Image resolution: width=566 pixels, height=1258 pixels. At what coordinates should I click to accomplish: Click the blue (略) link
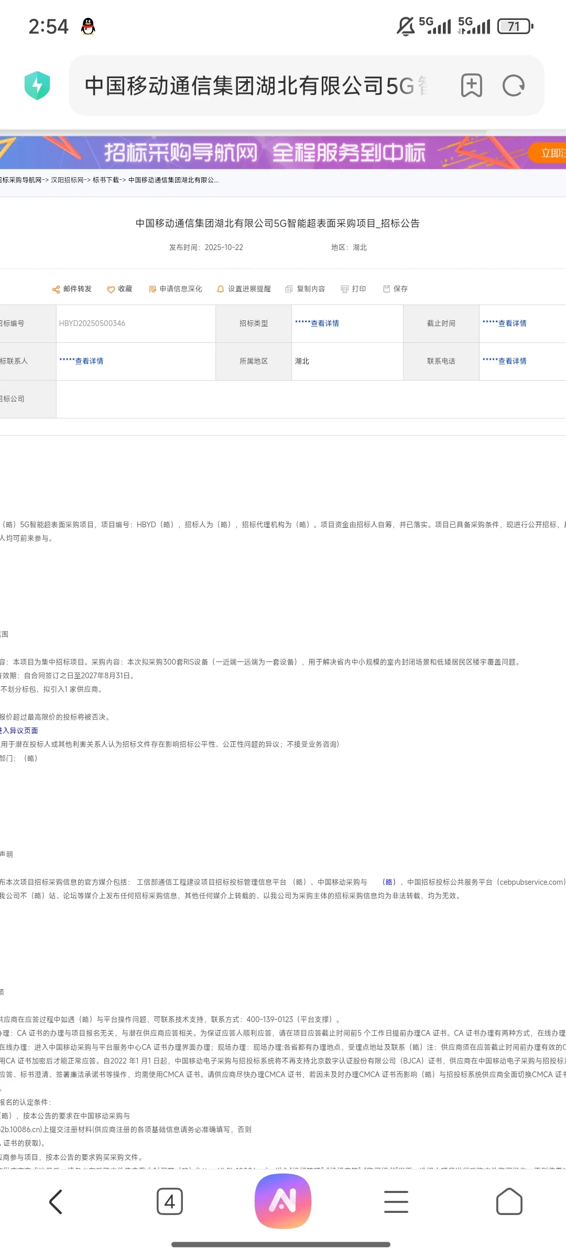coord(389,882)
